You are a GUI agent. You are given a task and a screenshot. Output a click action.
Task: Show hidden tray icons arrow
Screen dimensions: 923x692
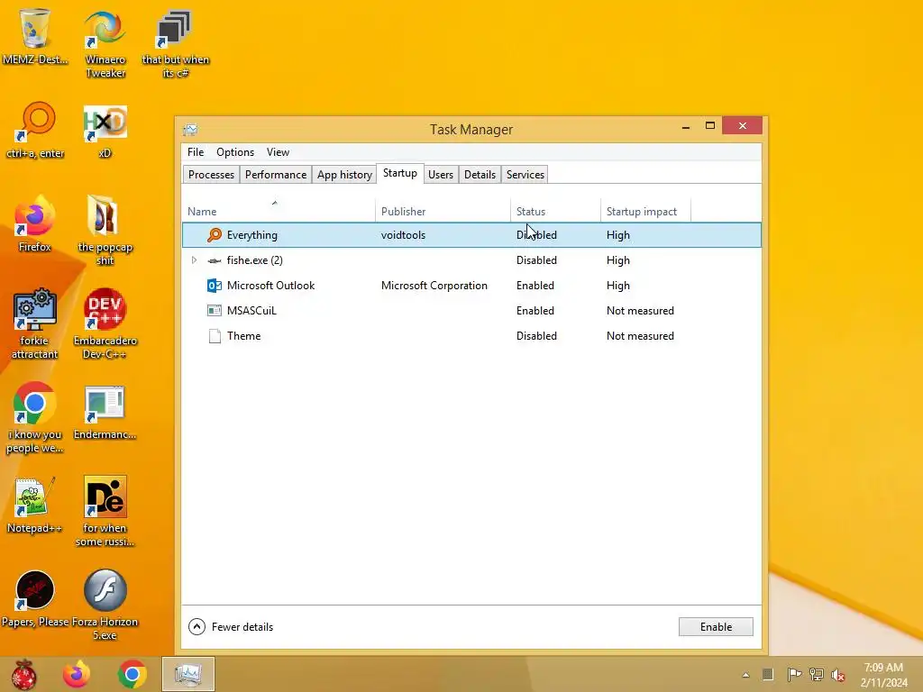[x=745, y=675]
